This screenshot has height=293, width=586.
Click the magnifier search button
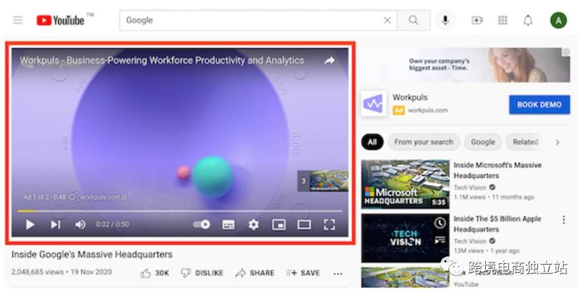click(x=413, y=20)
